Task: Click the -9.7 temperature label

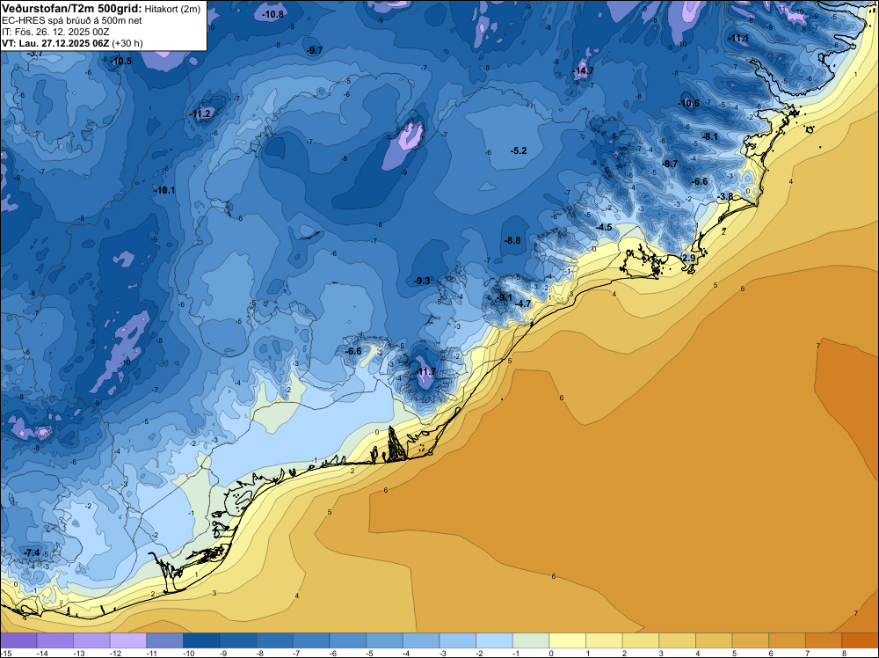Action: 315,50
